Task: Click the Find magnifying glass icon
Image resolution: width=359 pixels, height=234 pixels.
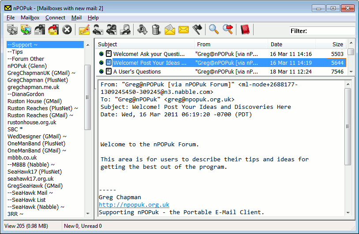Action: 214,30
